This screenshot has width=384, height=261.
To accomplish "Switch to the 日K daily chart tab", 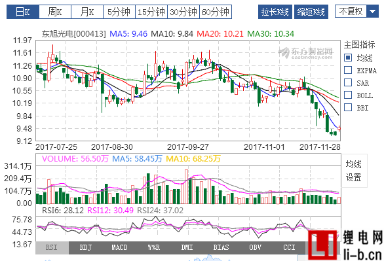I will pyautogui.click(x=23, y=12).
